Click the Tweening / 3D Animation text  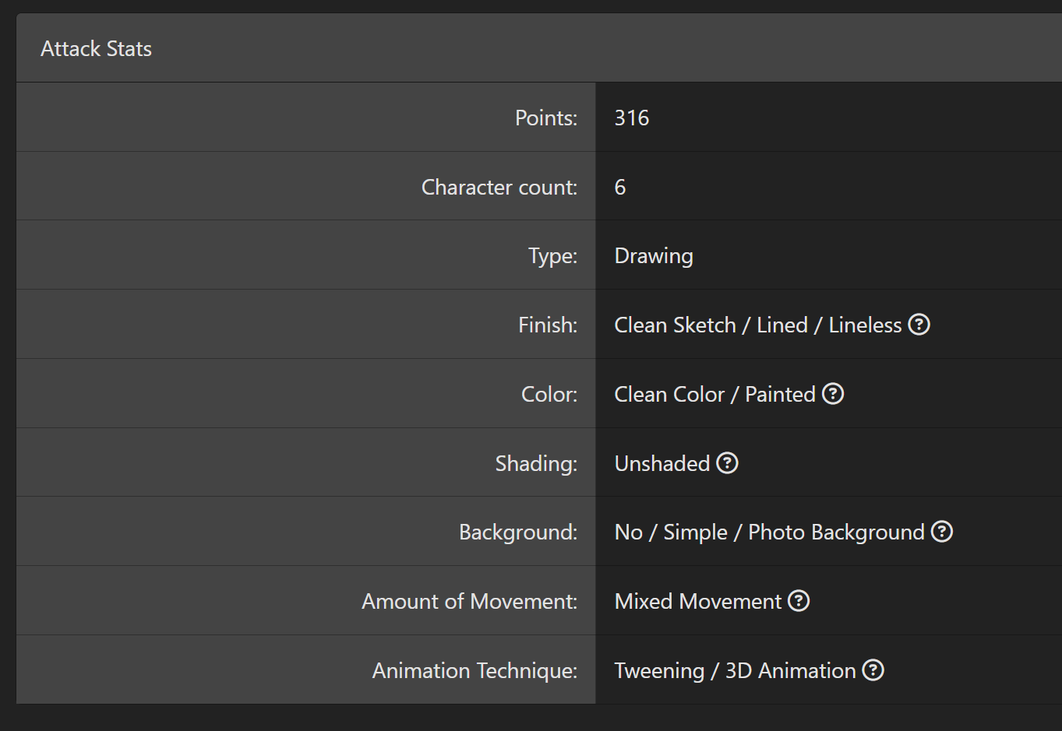click(736, 671)
